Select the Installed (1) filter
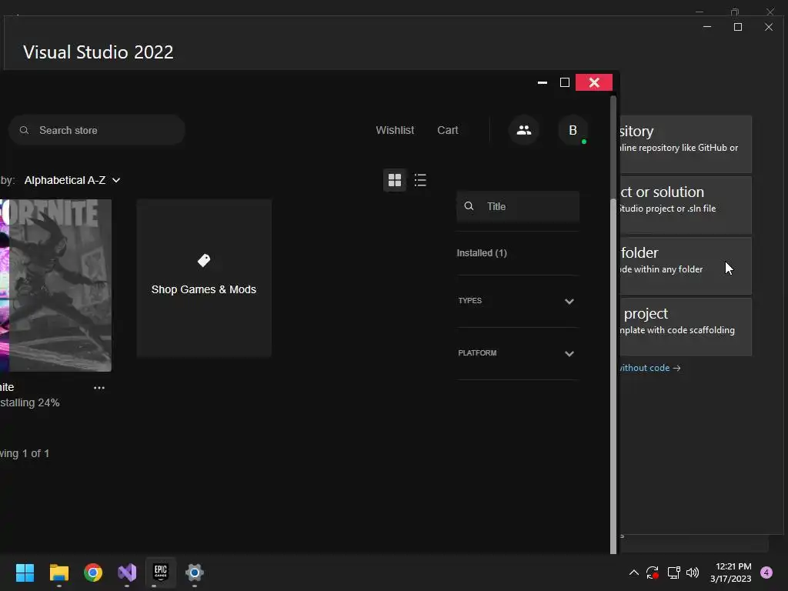 click(482, 252)
